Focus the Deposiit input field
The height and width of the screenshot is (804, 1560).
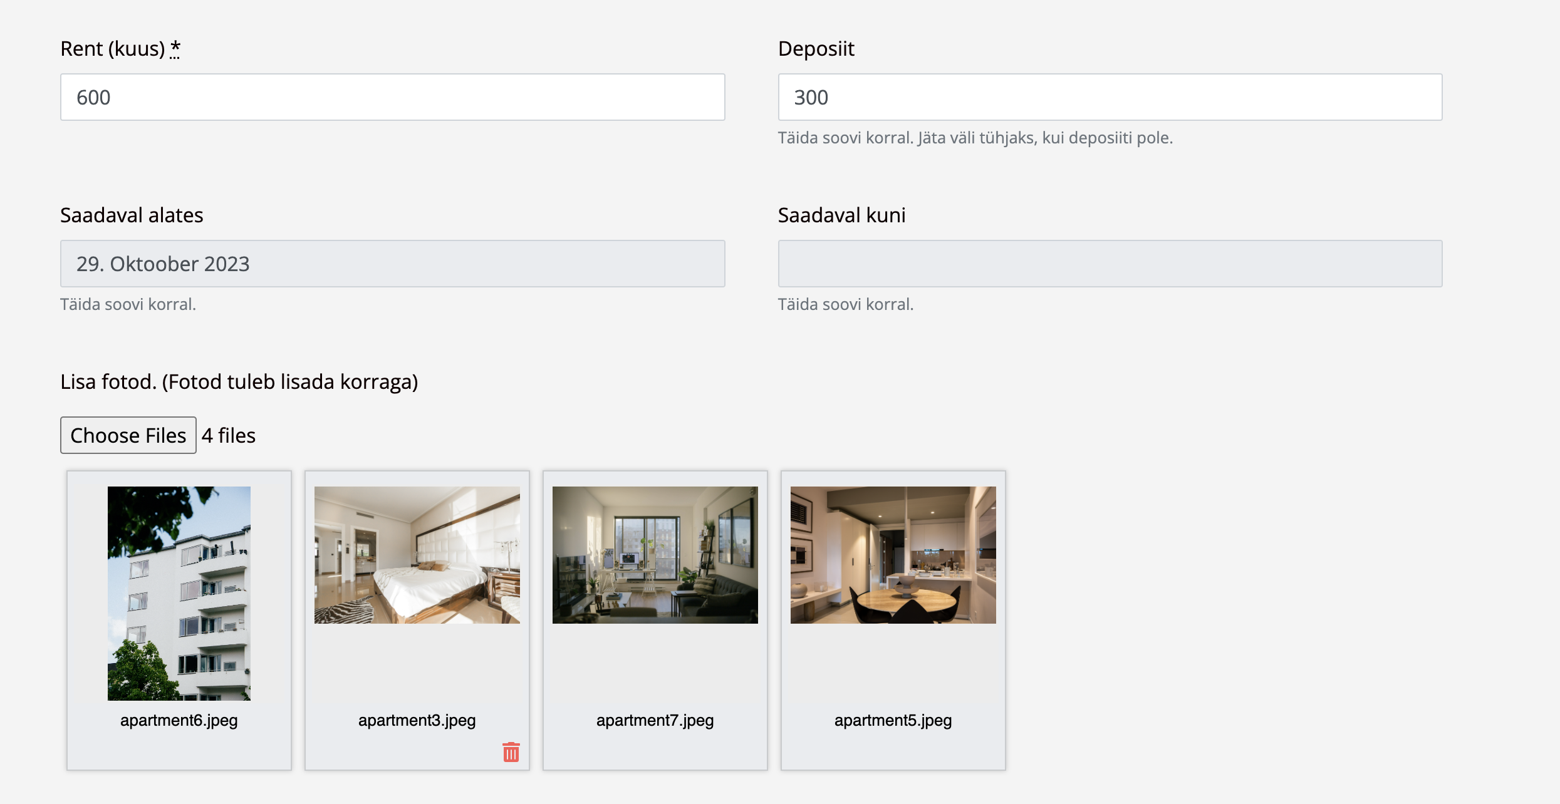pyautogui.click(x=1110, y=97)
